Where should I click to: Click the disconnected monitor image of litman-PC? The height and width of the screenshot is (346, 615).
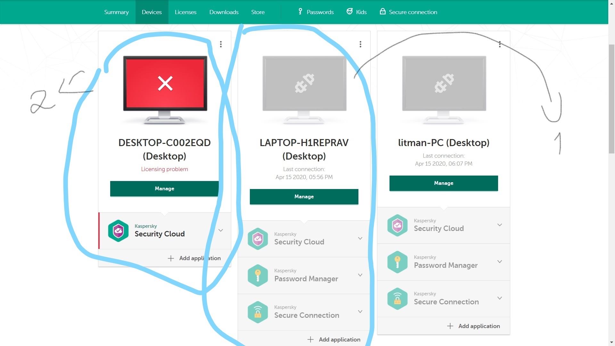pos(444,90)
